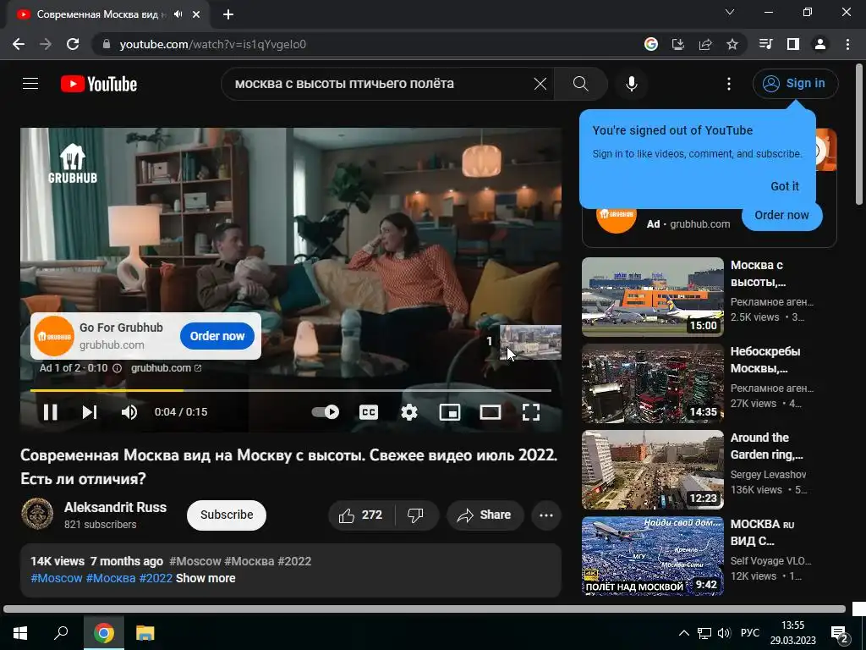The image size is (866, 650).
Task: Open the grubhub.com external link in ad
Action: point(167,368)
